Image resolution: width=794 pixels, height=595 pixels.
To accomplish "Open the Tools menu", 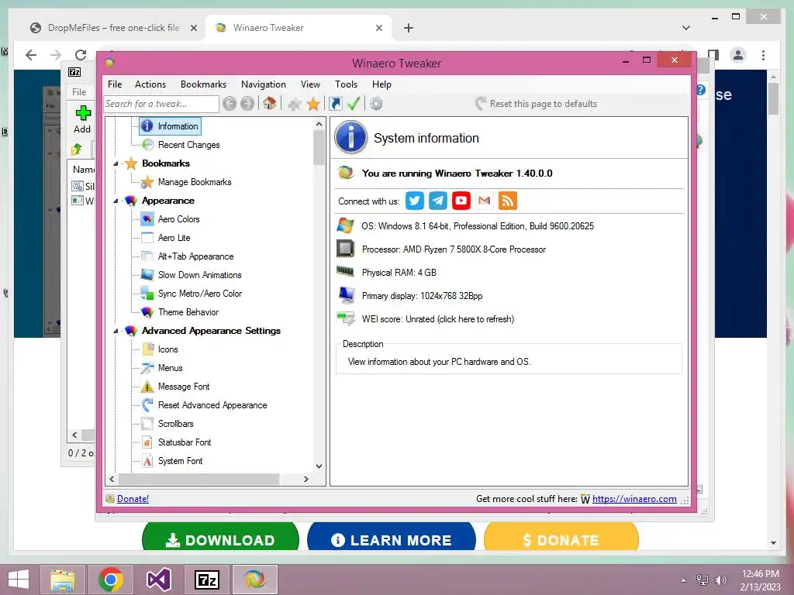I will [346, 84].
